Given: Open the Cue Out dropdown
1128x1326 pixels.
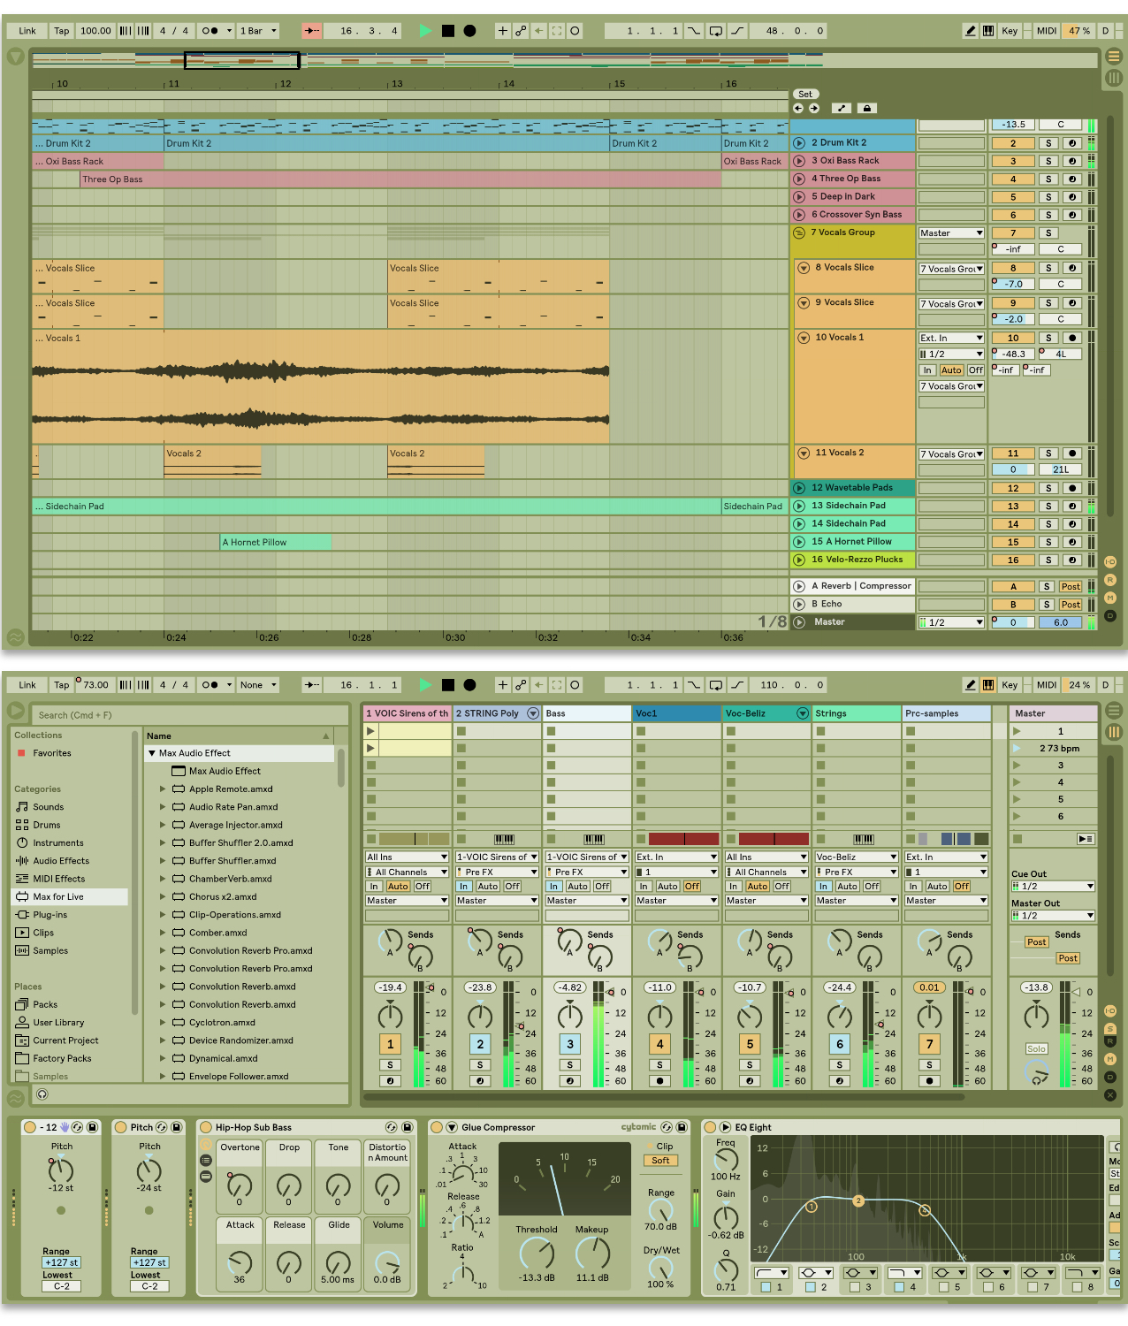Looking at the screenshot, I should pyautogui.click(x=1053, y=886).
